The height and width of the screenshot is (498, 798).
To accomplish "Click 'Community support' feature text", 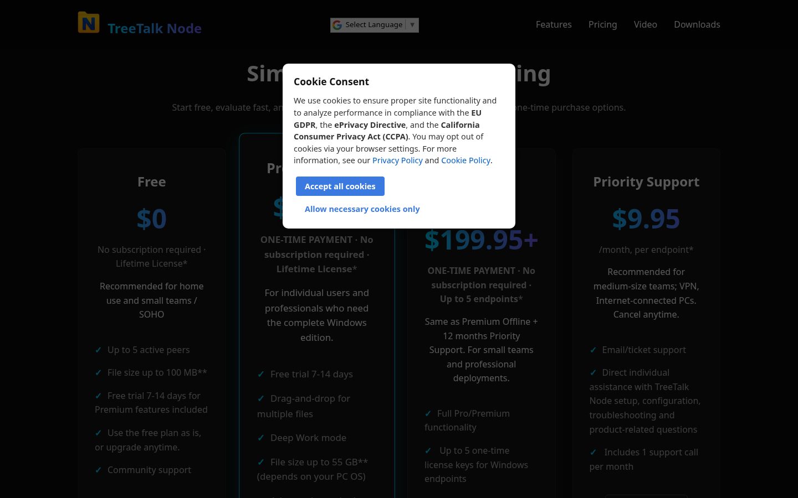I will point(149,470).
